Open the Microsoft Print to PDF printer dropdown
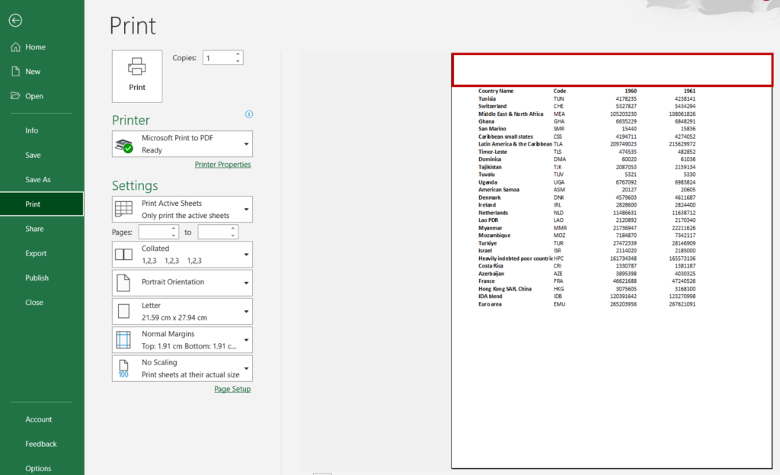 [246, 144]
